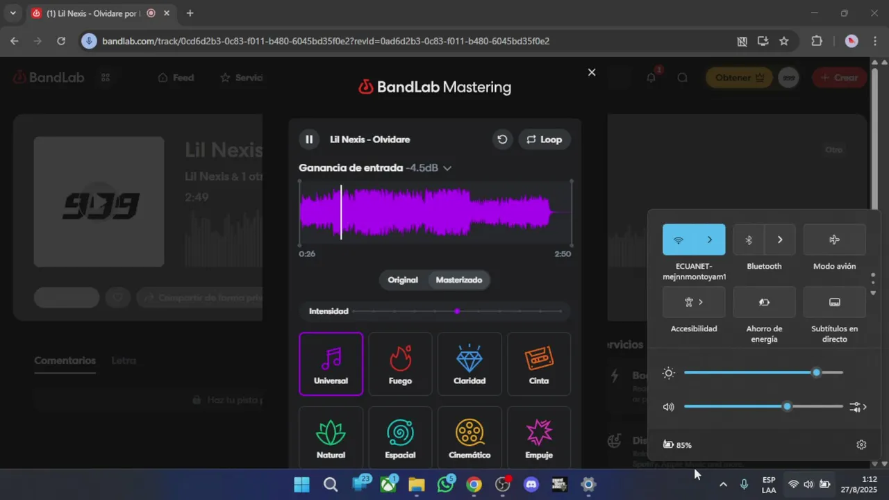Switch to the Comentarios tab

coord(65,360)
